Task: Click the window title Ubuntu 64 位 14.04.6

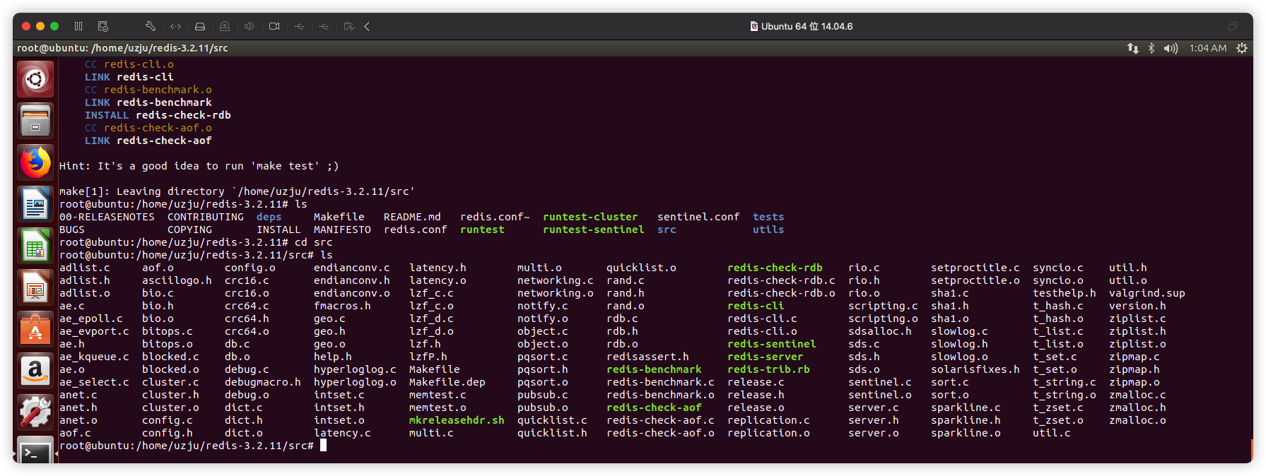Action: click(806, 26)
